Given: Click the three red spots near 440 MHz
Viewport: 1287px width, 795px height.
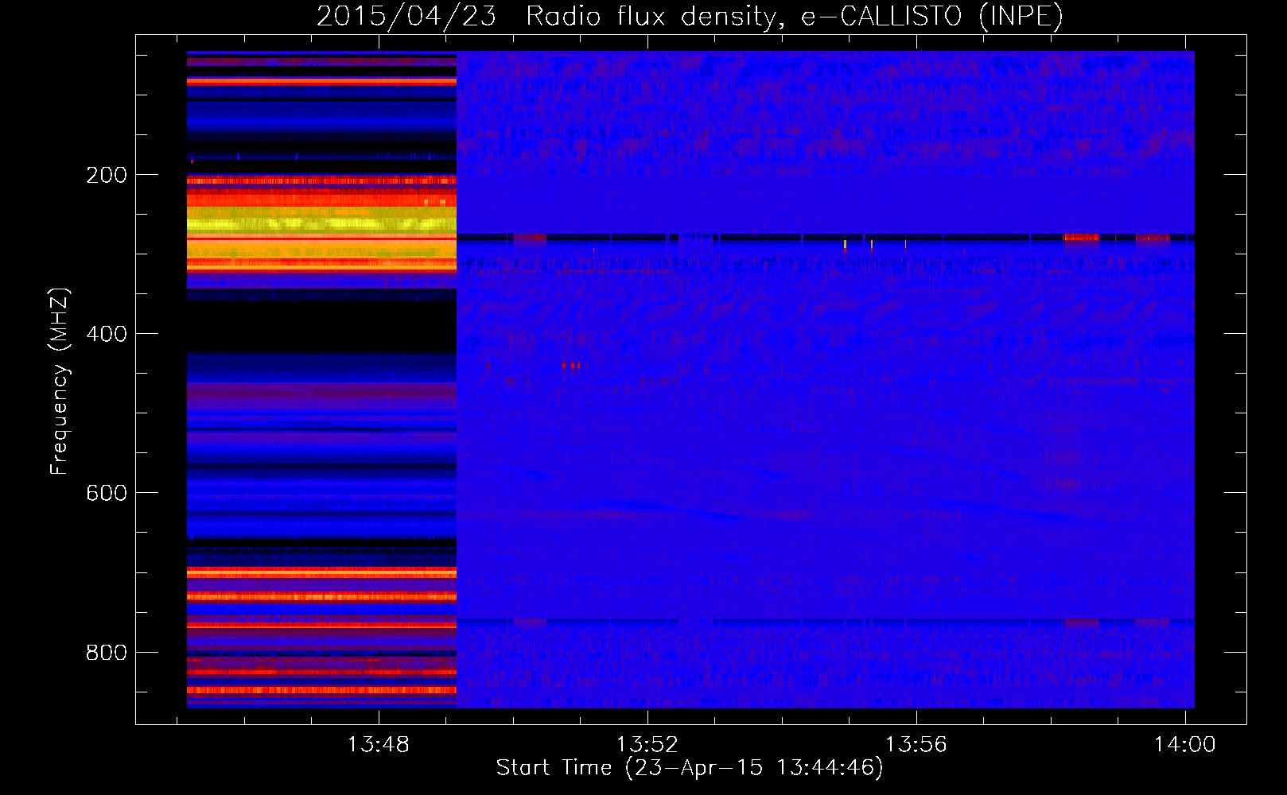Looking at the screenshot, I should [x=571, y=366].
